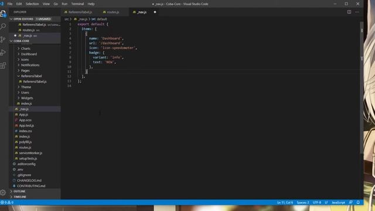This screenshot has width=375, height=211.
Task: Open index.js below Widgets folder
Action: (35, 104)
